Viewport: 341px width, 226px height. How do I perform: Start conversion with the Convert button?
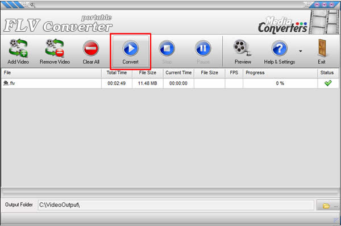[131, 52]
